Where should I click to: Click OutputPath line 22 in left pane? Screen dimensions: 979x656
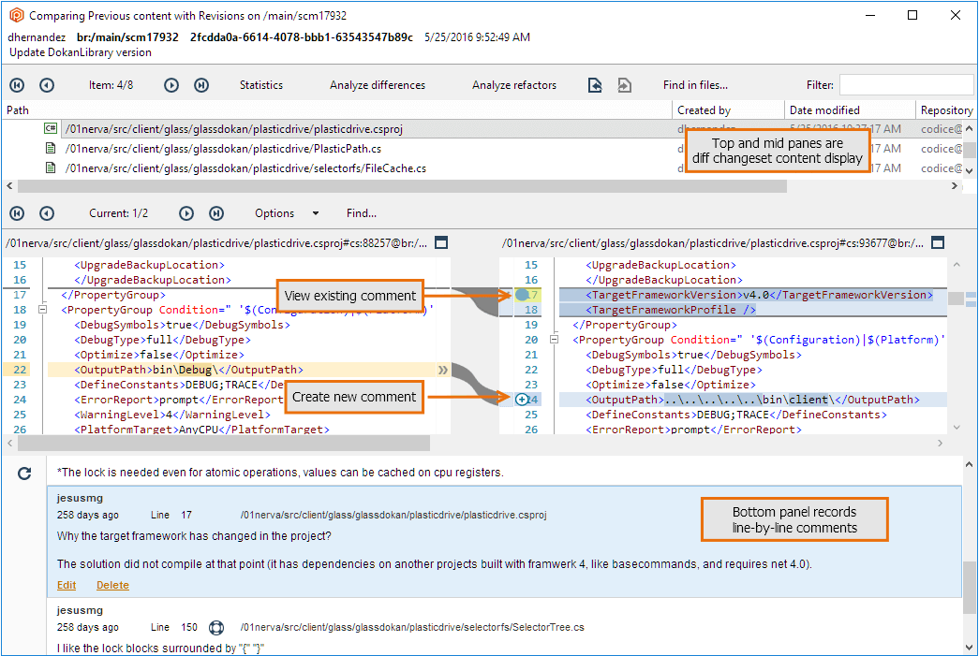(x=188, y=370)
